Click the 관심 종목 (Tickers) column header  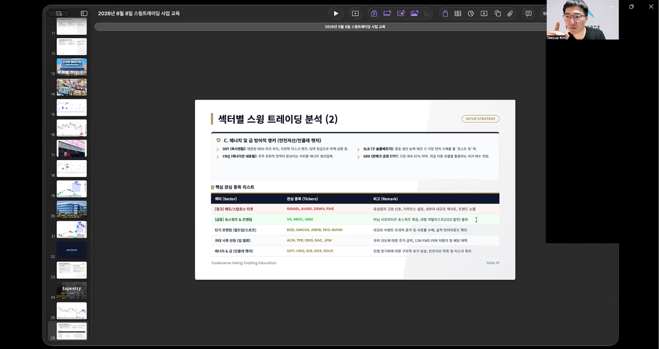tap(302, 199)
